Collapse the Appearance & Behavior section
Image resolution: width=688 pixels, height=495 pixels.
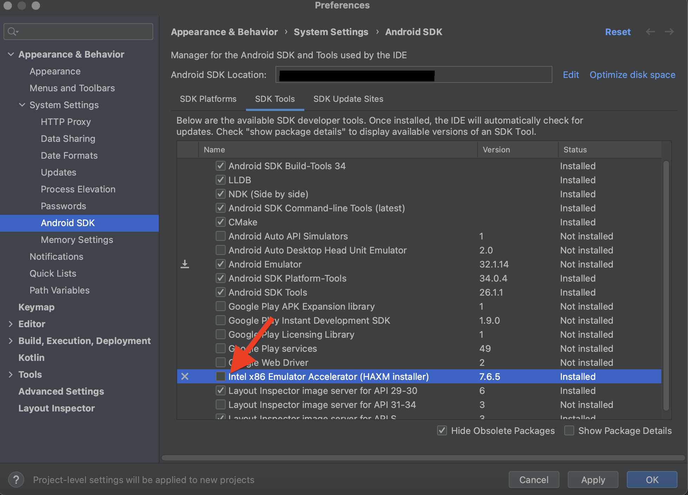click(x=11, y=54)
